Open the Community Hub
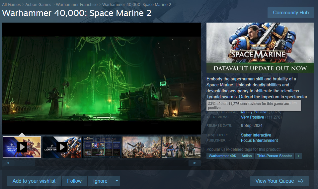 (291, 13)
